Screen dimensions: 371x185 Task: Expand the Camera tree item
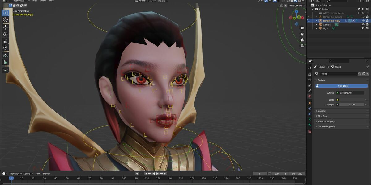(x=317, y=24)
